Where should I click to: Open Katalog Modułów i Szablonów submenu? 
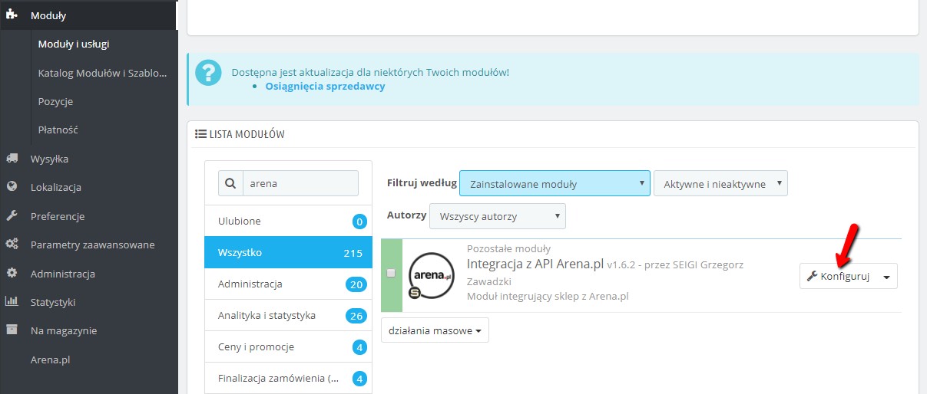coord(103,73)
